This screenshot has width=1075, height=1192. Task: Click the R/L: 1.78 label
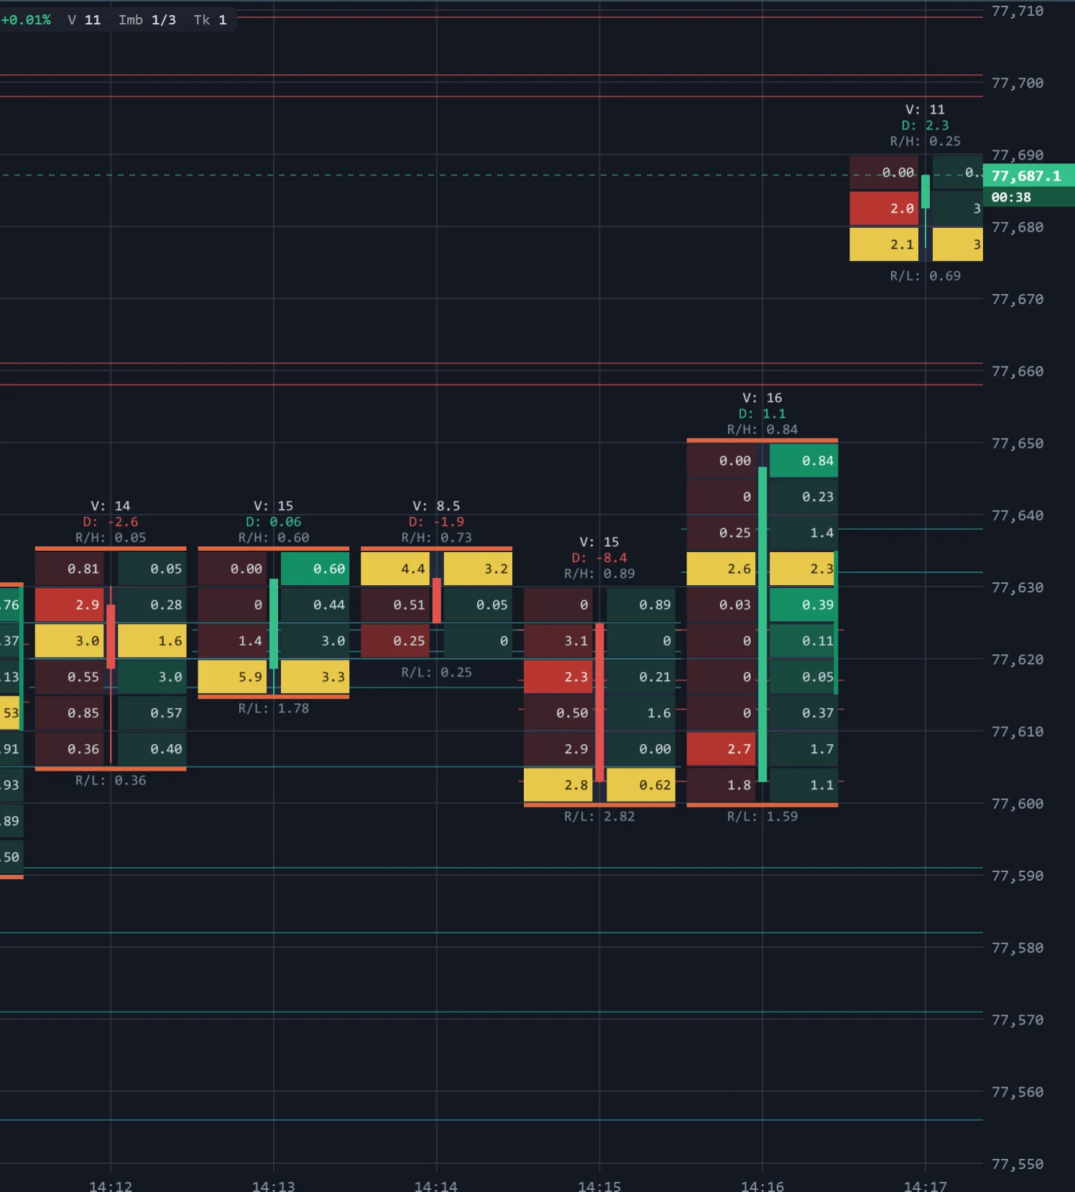pos(274,709)
